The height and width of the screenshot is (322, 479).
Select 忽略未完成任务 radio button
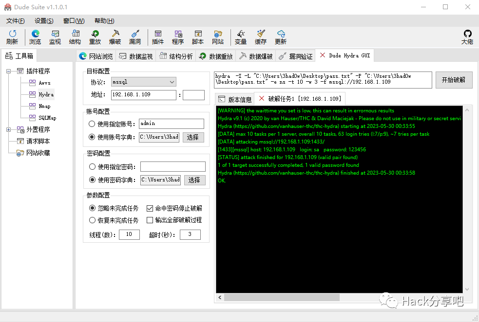click(92, 208)
